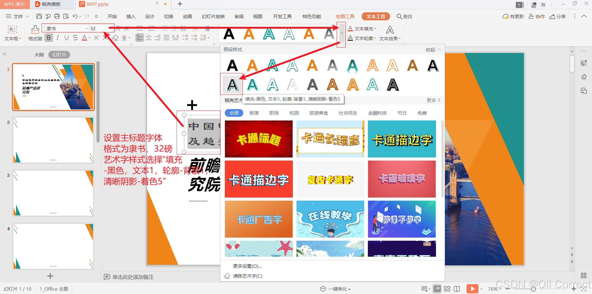Image resolution: width=592 pixels, height=294 pixels.
Task: Click 更多设置(O)... more settings option
Action: click(248, 266)
